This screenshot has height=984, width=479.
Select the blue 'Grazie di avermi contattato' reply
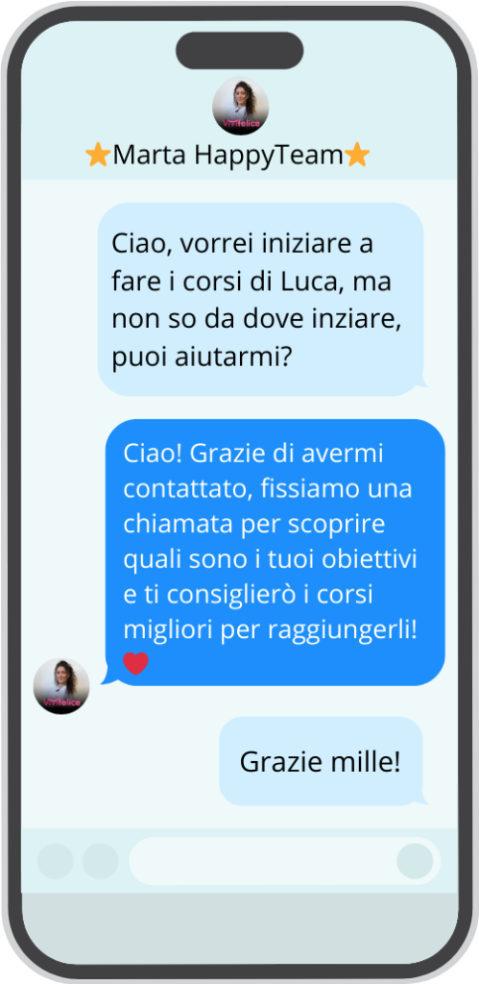[x=273, y=553]
